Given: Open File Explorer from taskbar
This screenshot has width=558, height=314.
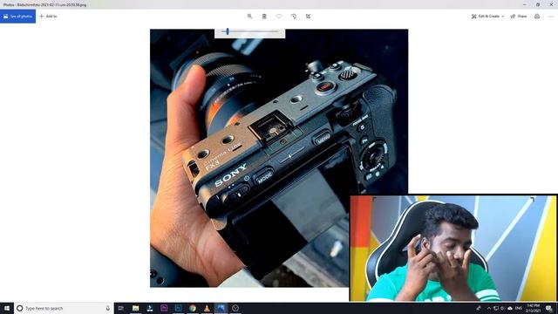Looking at the screenshot, I should pyautogui.click(x=136, y=308).
